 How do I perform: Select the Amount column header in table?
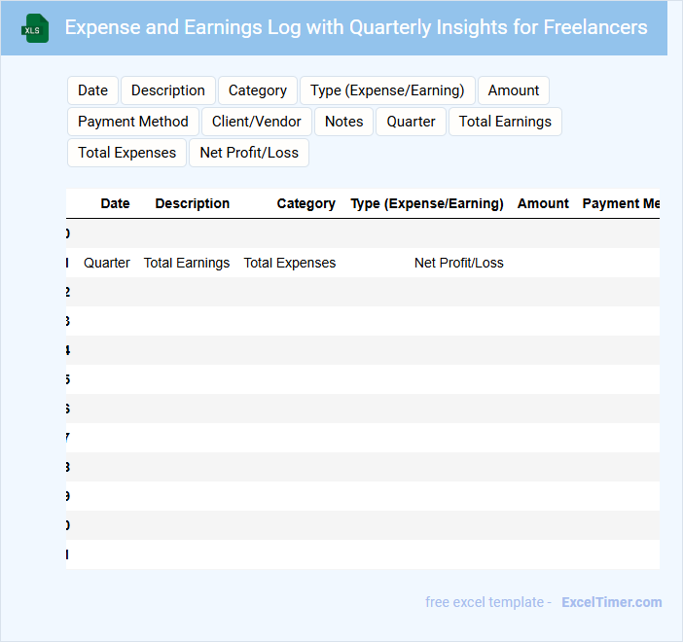click(543, 203)
